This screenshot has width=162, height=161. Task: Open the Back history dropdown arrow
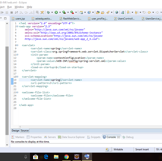click(x=153, y=12)
